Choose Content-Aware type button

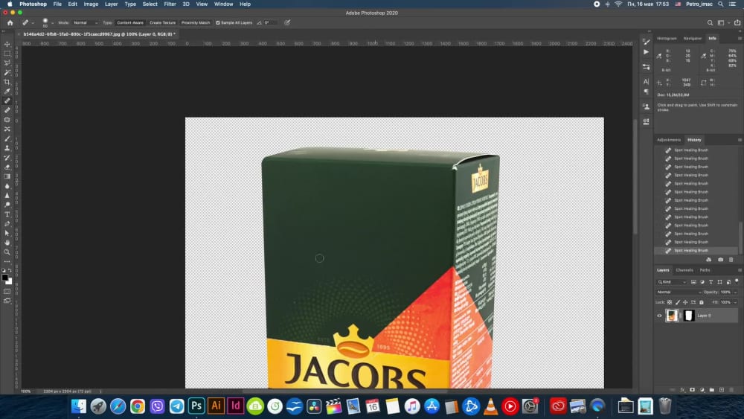click(x=130, y=22)
